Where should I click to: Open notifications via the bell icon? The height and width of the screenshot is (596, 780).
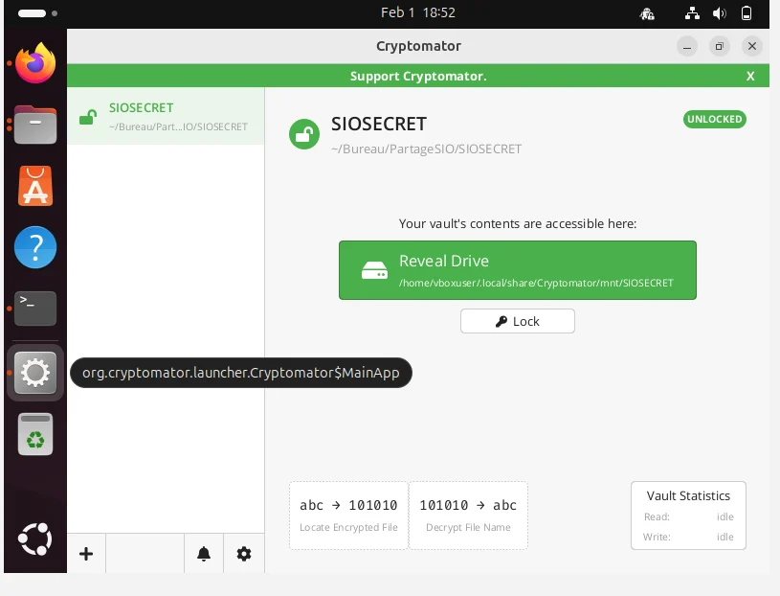[204, 554]
